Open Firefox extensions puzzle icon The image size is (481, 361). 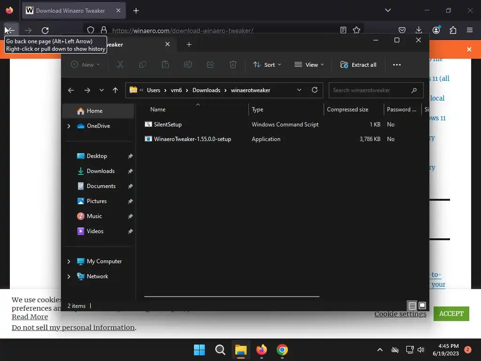coord(453,30)
